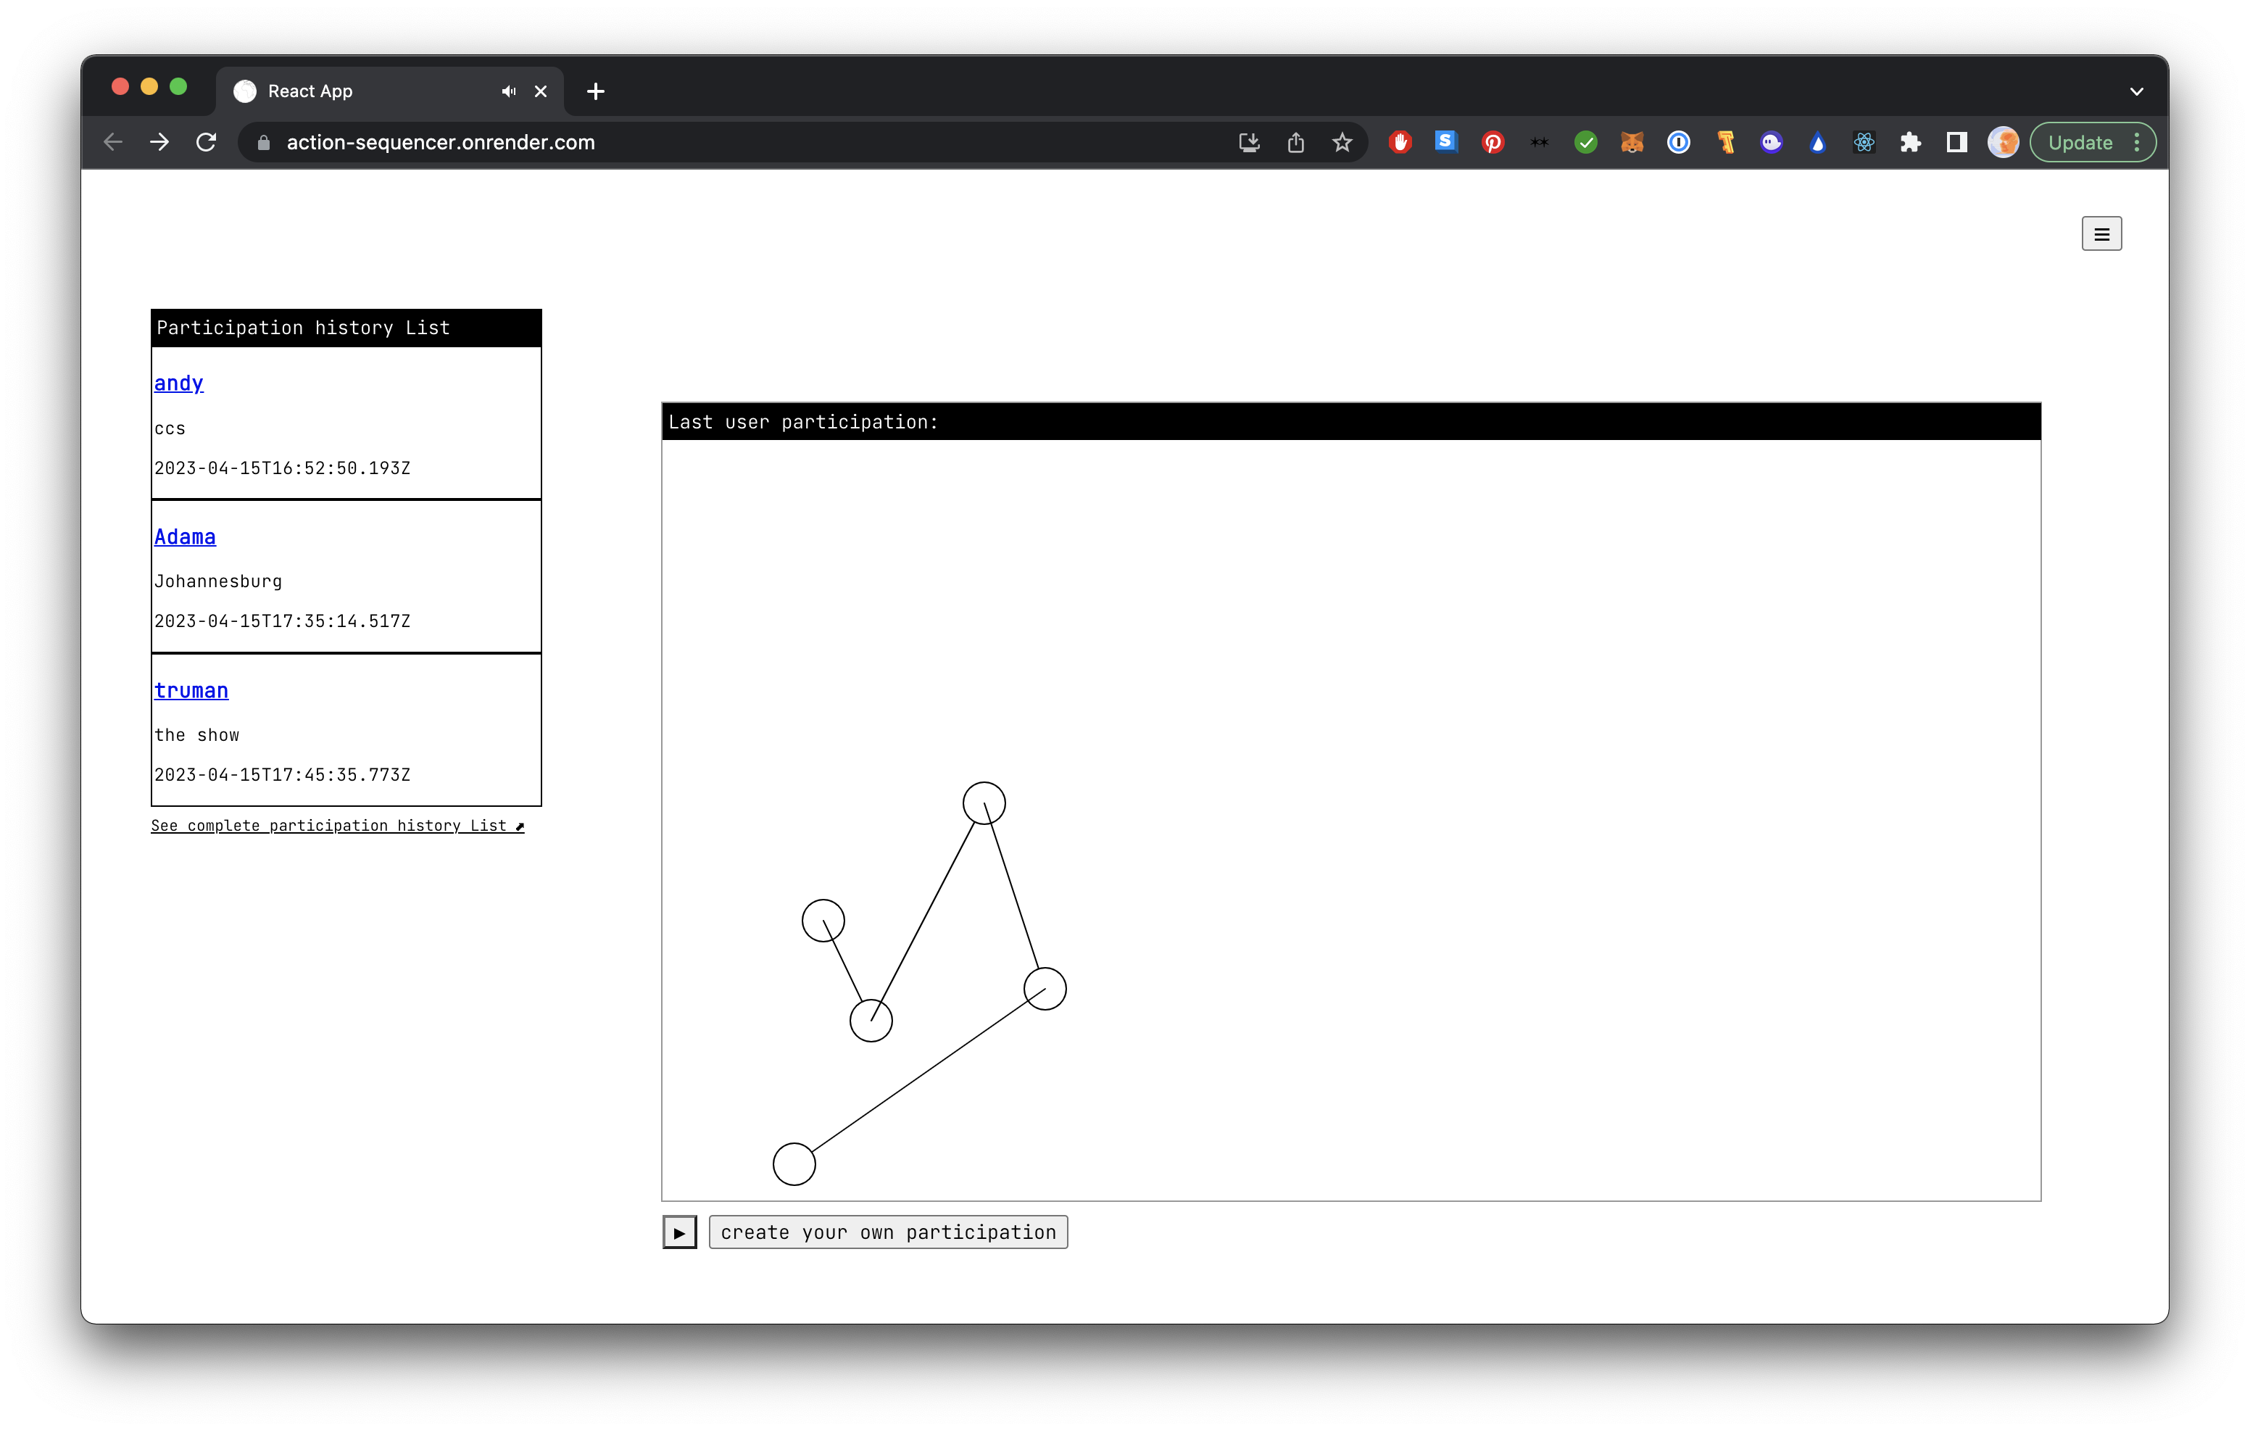2250x1431 pixels.
Task: Open truman's participation link
Action: pyautogui.click(x=191, y=690)
